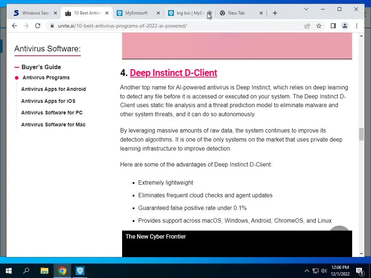Open taskbar search magnifier
The height and width of the screenshot is (278, 371).
[26, 271]
